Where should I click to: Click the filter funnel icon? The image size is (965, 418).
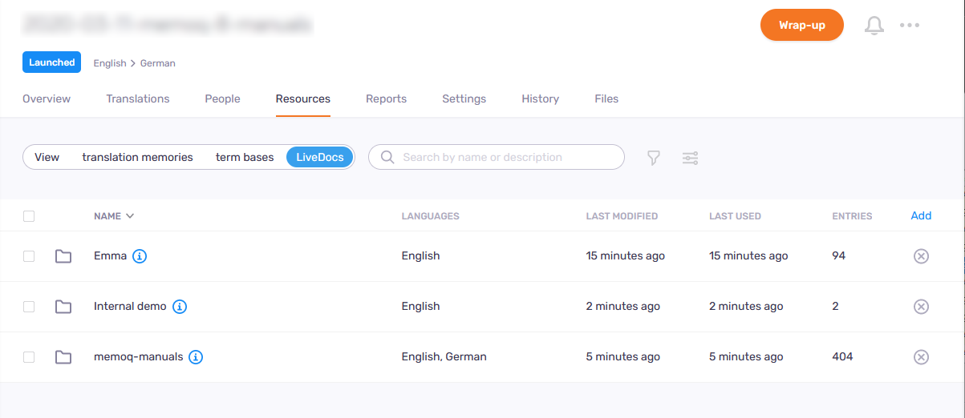[654, 158]
